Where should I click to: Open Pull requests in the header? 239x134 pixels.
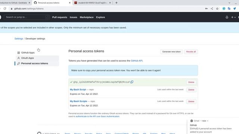point(60,17)
